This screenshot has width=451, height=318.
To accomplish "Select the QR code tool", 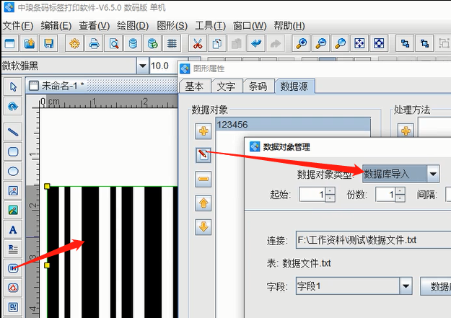I will (x=13, y=307).
